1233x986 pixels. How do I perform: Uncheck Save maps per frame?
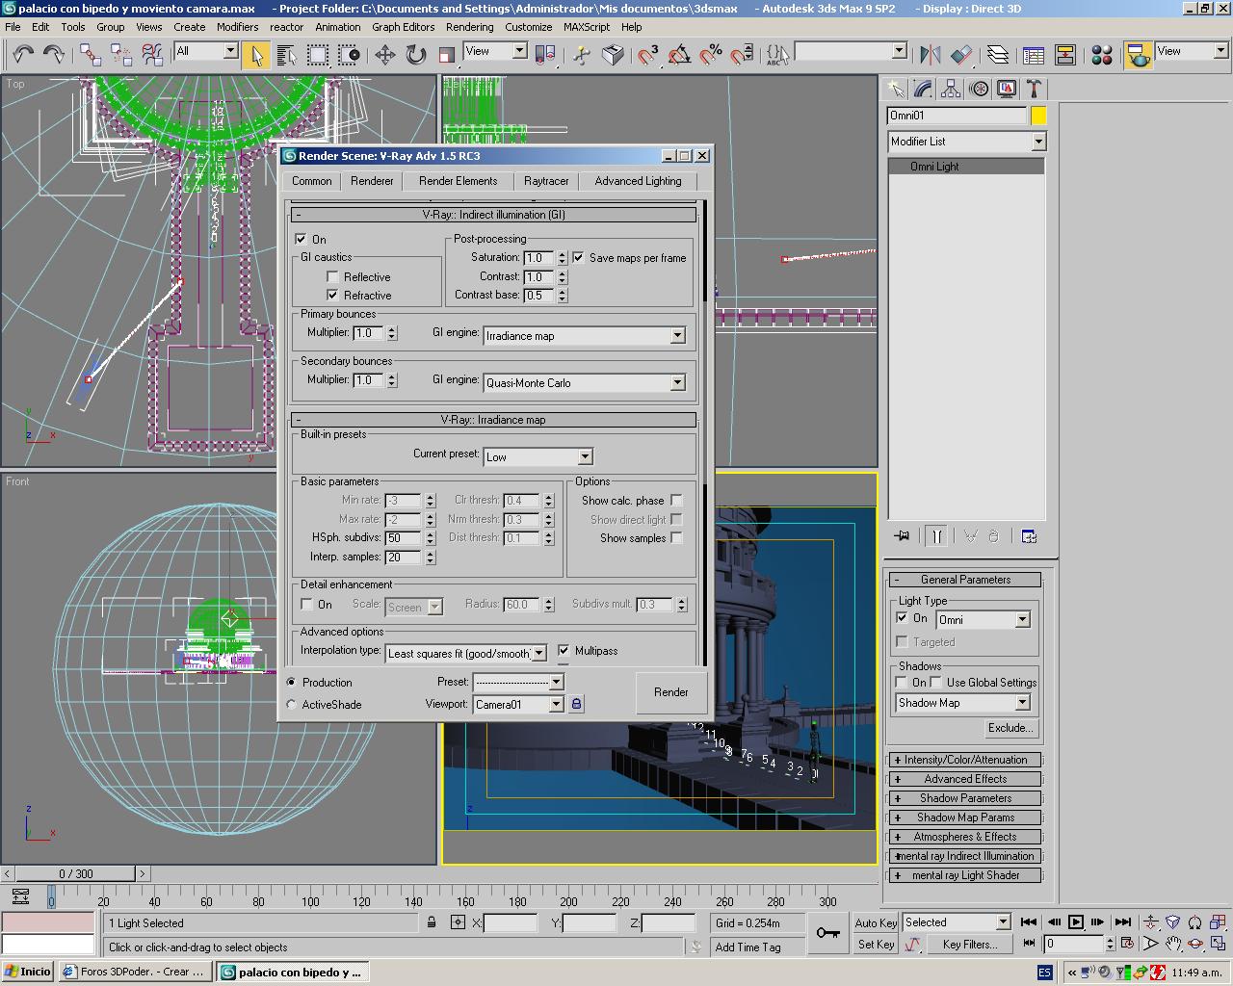[x=579, y=258]
